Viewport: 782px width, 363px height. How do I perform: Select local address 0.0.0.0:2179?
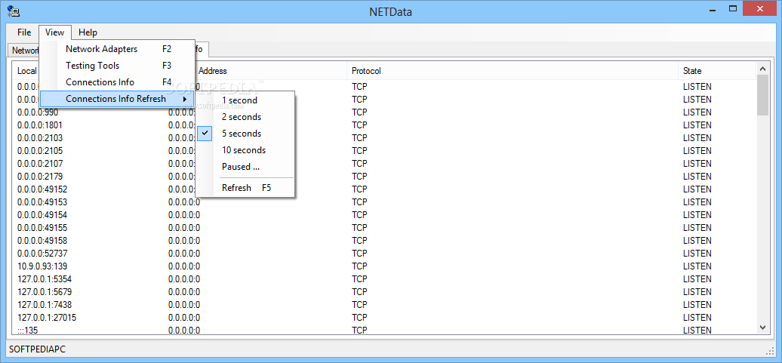click(40, 176)
